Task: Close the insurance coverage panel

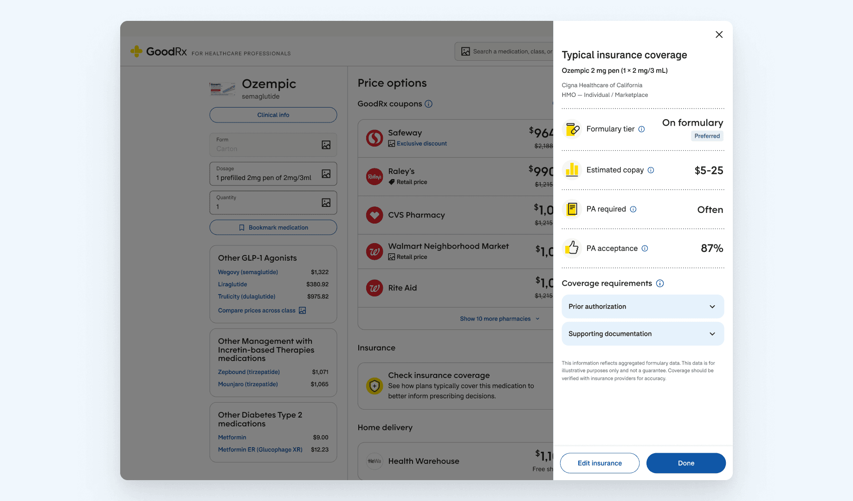Action: (x=719, y=34)
